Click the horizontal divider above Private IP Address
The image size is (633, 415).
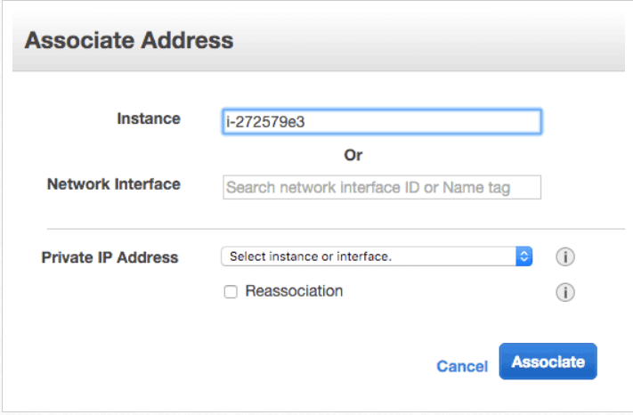(x=336, y=229)
